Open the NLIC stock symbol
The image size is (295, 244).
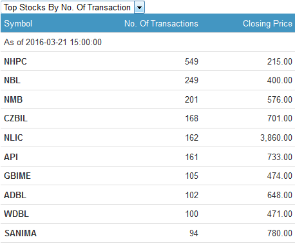point(14,137)
